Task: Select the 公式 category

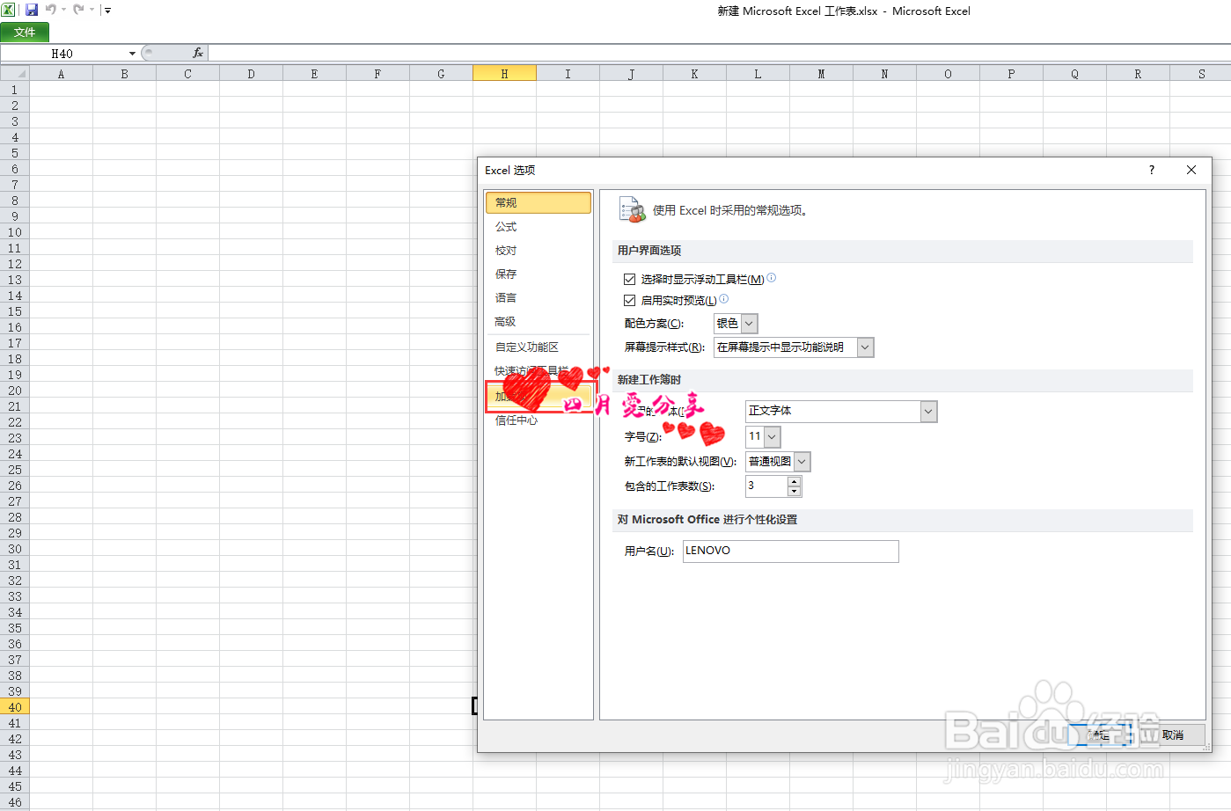Action: [x=538, y=227]
